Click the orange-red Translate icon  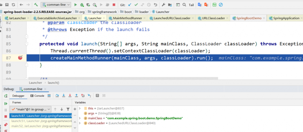coord(206,5)
